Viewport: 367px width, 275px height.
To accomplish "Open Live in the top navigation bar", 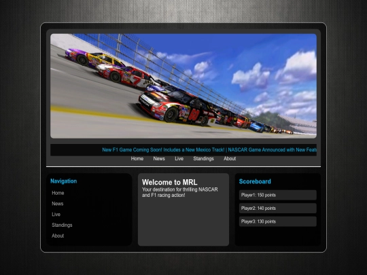I will tap(179, 158).
